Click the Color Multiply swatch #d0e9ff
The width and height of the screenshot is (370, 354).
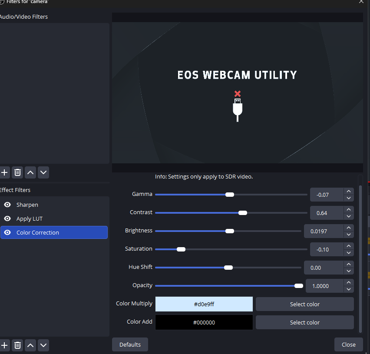click(204, 304)
